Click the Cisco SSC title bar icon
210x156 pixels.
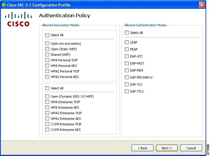point(4,5)
